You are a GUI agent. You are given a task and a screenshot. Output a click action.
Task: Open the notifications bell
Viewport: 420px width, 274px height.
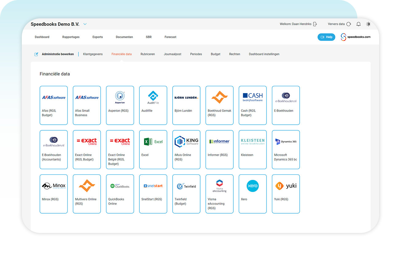click(x=358, y=24)
